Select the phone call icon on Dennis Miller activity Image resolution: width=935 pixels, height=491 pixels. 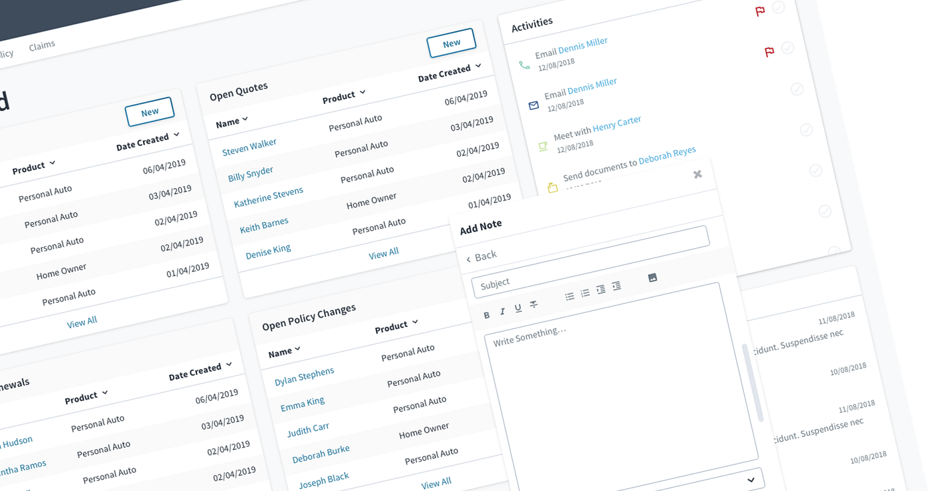[524, 67]
